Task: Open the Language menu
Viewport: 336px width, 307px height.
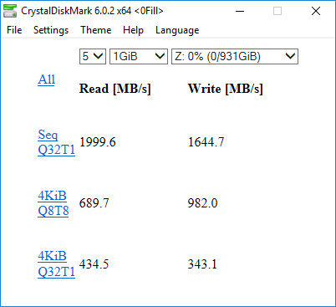Action: [x=177, y=30]
